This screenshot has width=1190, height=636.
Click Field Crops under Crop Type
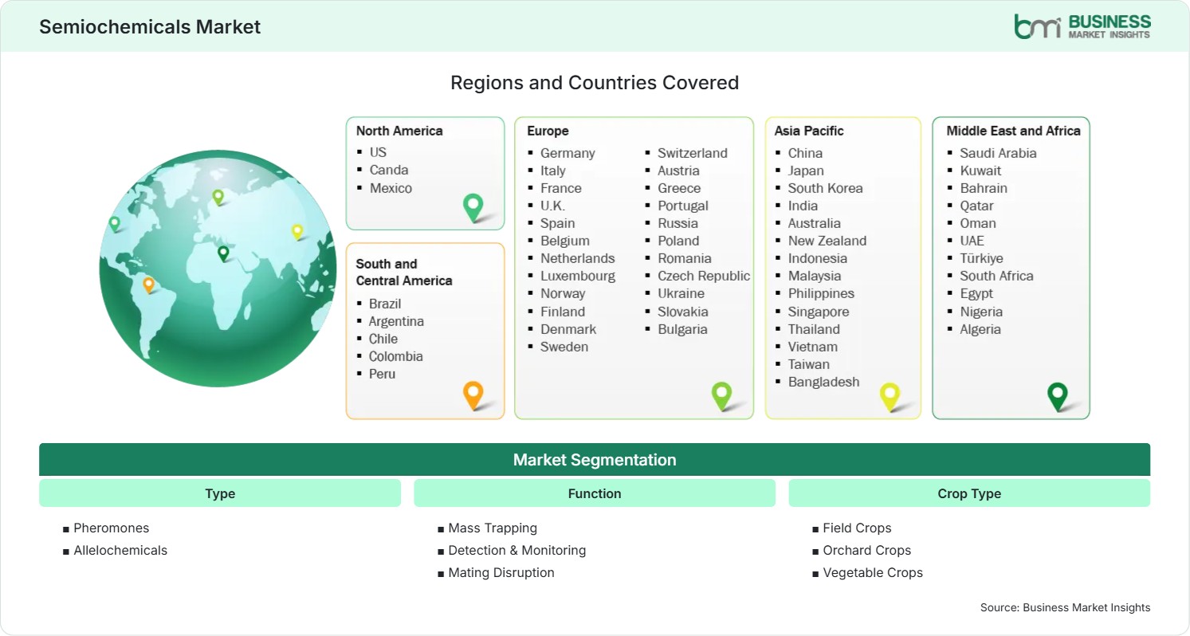pos(857,528)
